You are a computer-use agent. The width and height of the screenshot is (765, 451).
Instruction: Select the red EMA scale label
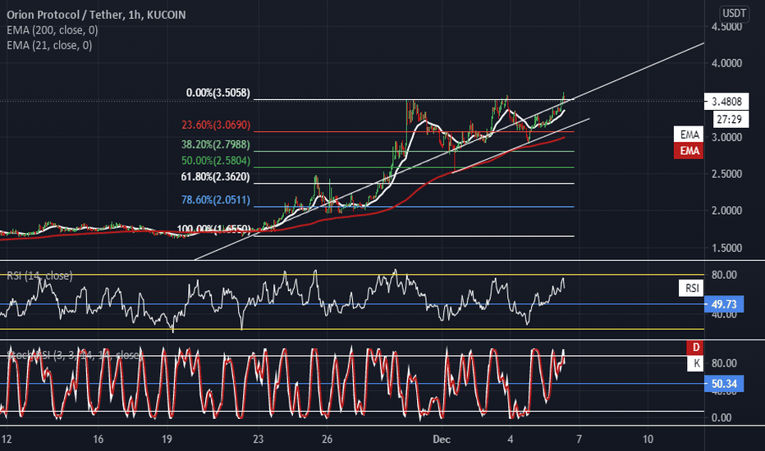click(x=689, y=151)
